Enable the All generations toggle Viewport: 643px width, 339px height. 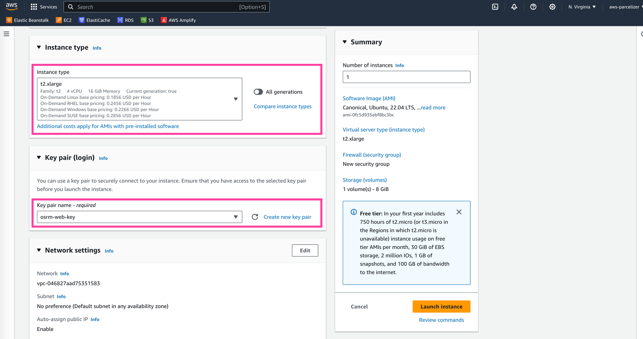(258, 92)
